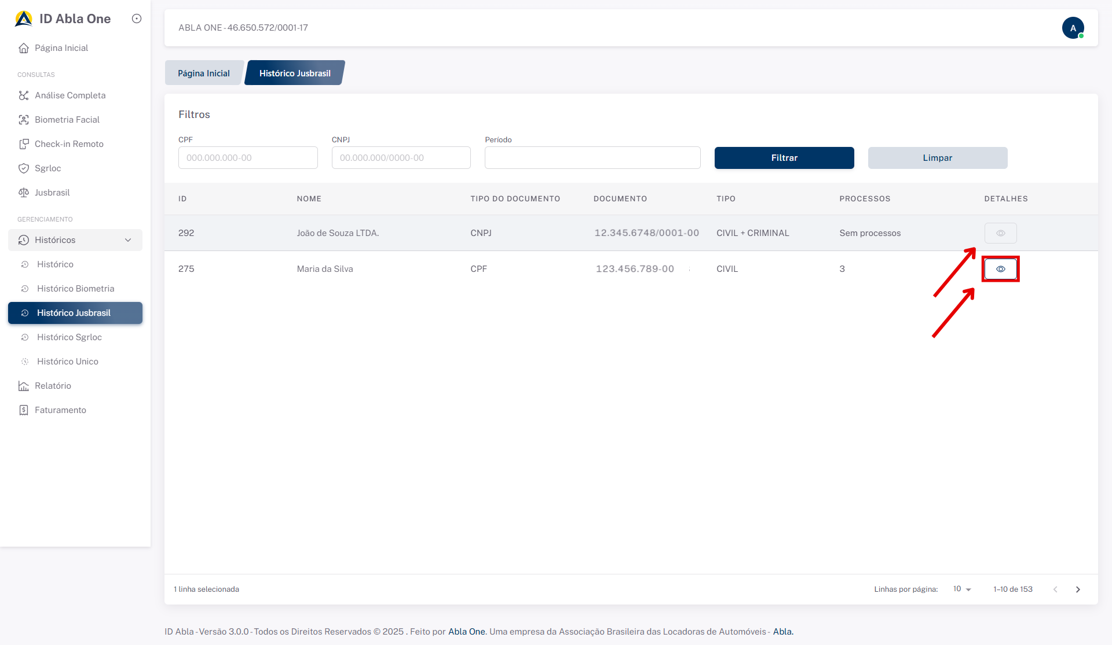Open the Sgrloc shield item
The width and height of the screenshot is (1112, 645).
point(47,168)
